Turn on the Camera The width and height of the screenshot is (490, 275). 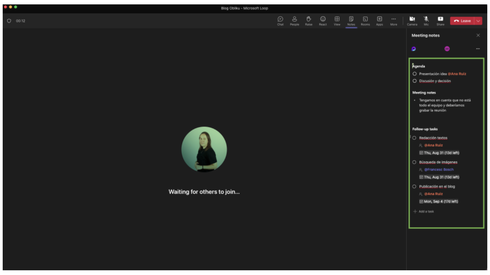[412, 21]
